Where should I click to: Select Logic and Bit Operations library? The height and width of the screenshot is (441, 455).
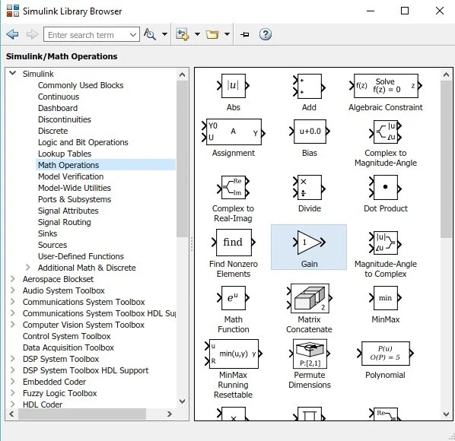[83, 142]
